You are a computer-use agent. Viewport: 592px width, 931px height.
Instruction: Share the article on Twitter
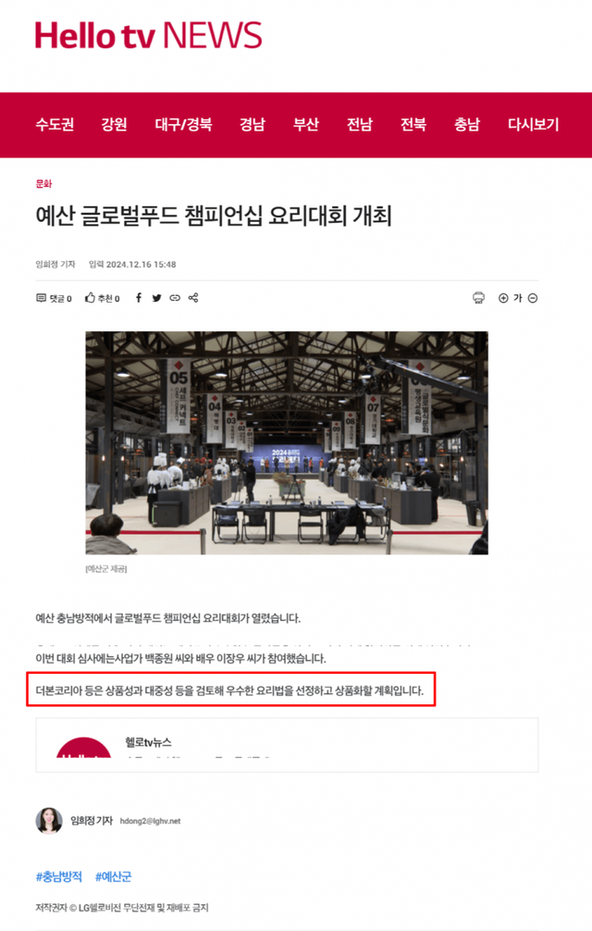156,298
